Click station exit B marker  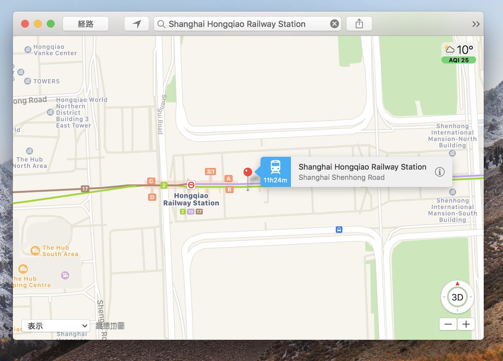pyautogui.click(x=229, y=189)
